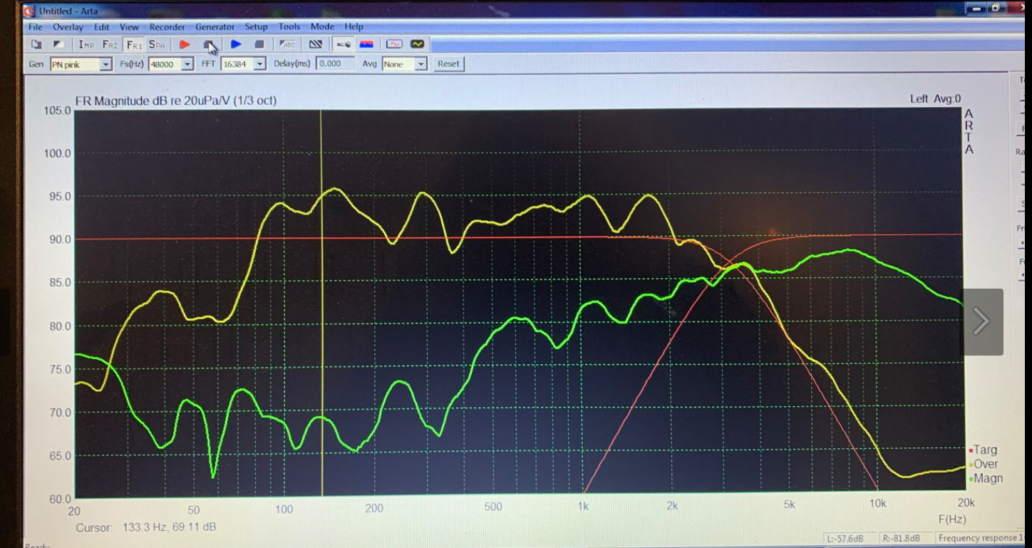Image resolution: width=1032 pixels, height=548 pixels.
Task: Open the Overlay menu
Action: pos(68,27)
